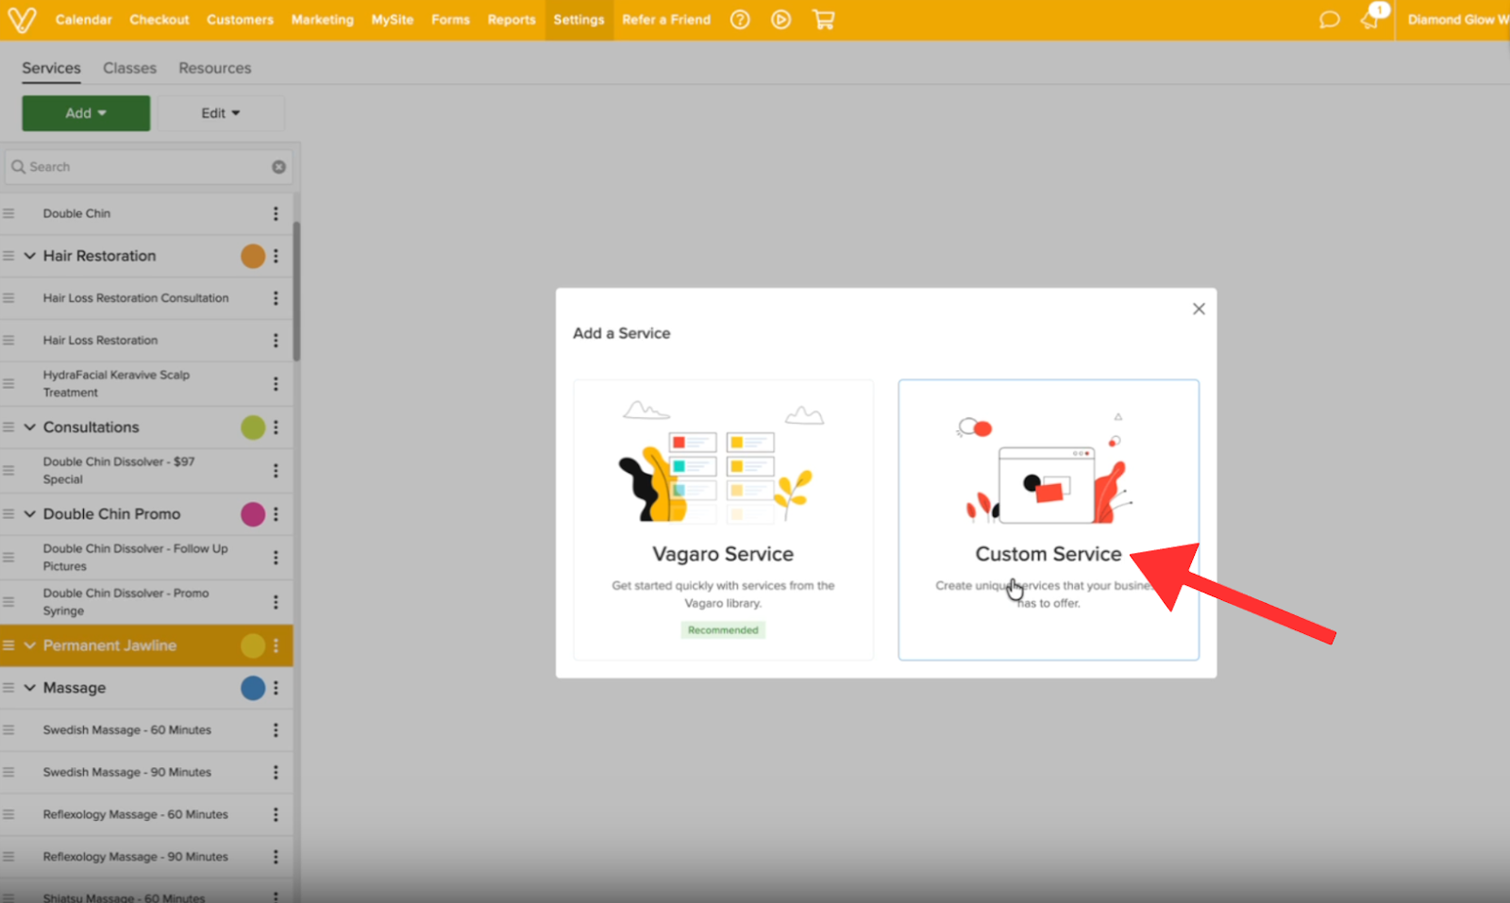Click the services list scrollbar
Viewport: 1510px width, 903px height.
296,291
